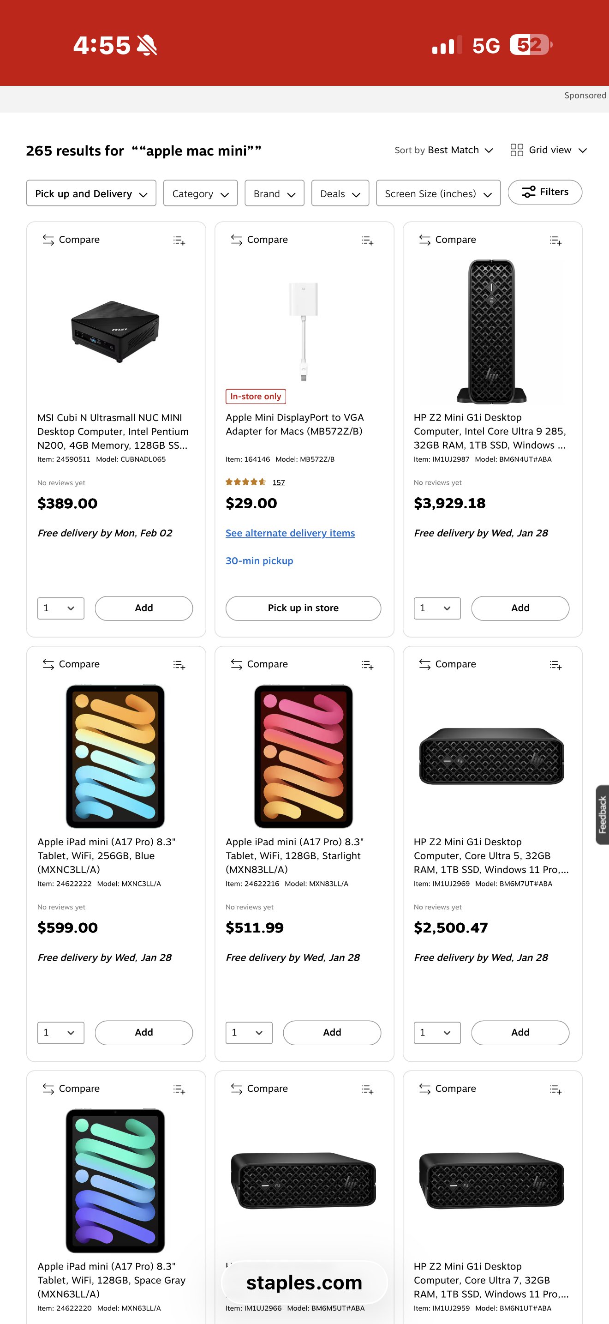This screenshot has height=1324, width=609.
Task: Toggle Compare for iPad mini 256GB Blue
Action: [71, 665]
